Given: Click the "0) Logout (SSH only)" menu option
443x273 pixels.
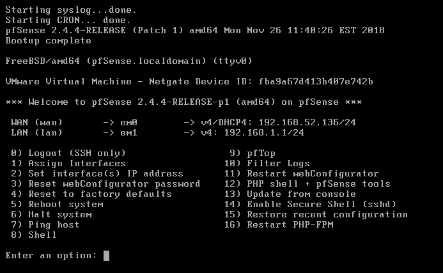Looking at the screenshot, I should [68, 153].
